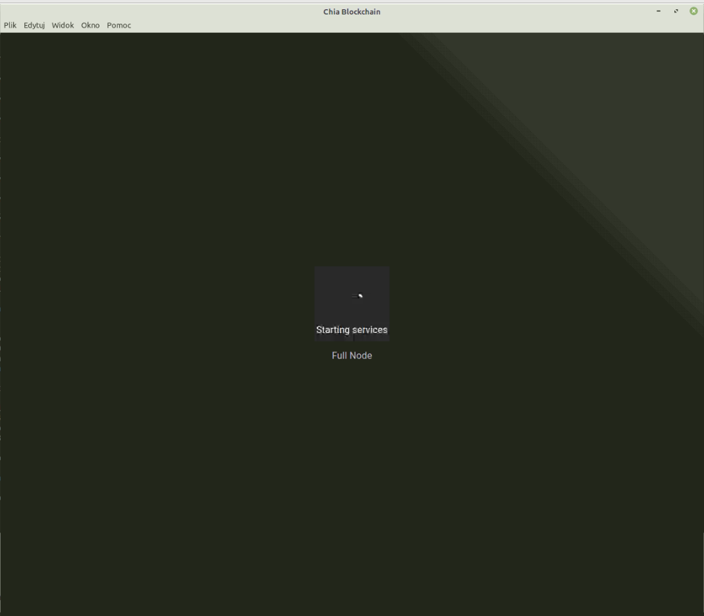Open the Widok menu
Screen dimensions: 704x616
(63, 25)
